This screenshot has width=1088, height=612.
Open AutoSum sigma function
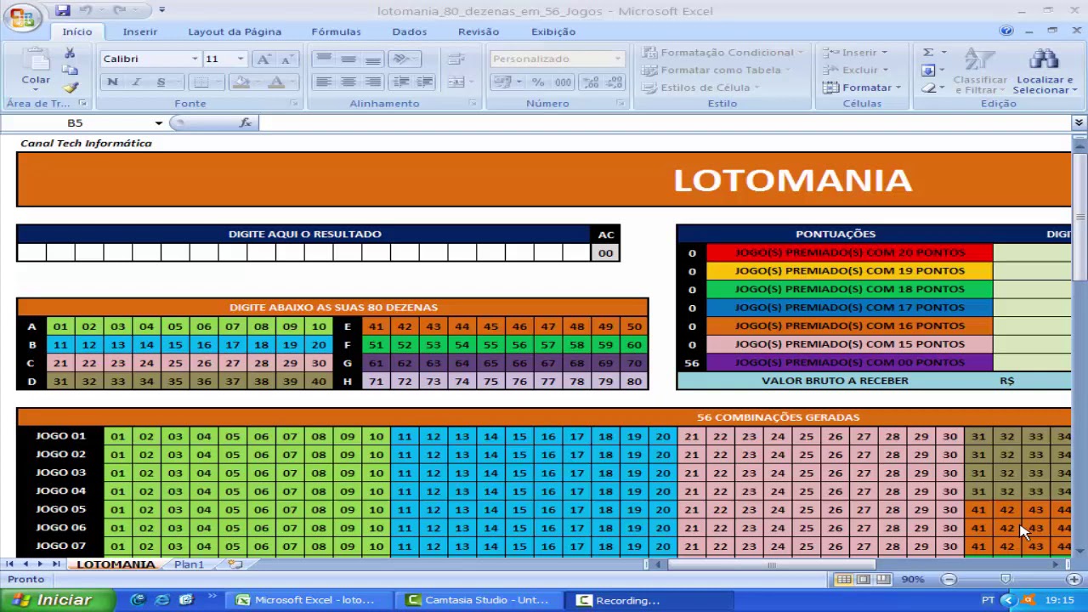tap(928, 53)
